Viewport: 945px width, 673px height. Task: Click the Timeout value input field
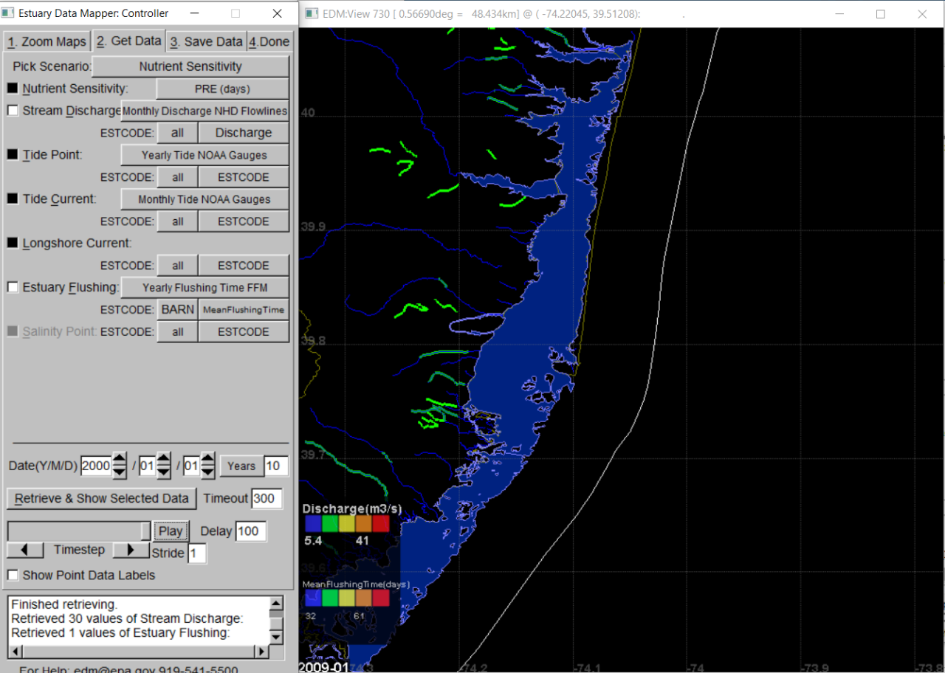pyautogui.click(x=267, y=498)
